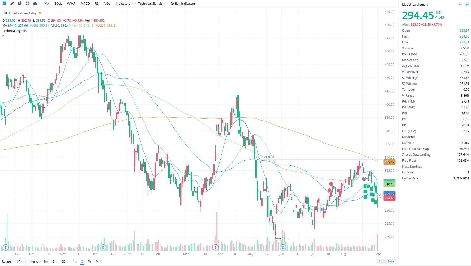Toggle the RSI indicator
The image size is (471, 266).
(97, 3)
